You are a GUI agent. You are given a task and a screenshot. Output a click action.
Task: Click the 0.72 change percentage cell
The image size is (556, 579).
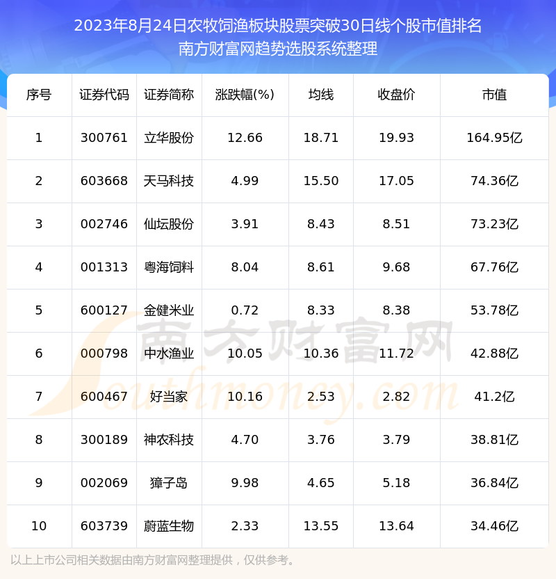coord(245,310)
